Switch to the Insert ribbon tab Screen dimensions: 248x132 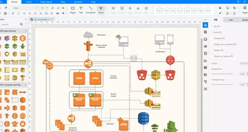click(x=29, y=2)
